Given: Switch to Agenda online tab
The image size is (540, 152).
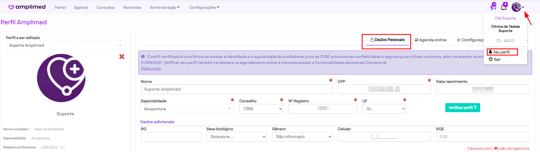Looking at the screenshot, I should (431, 40).
